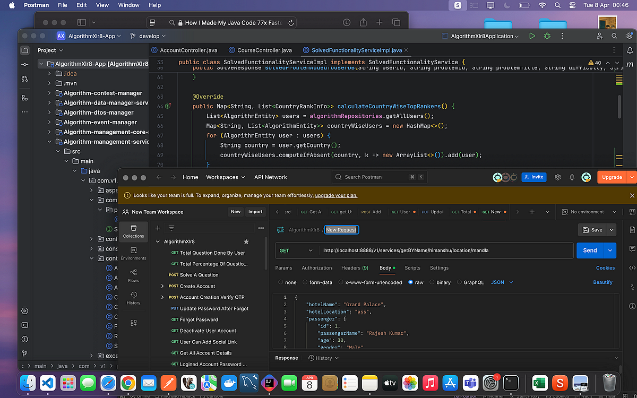Open the GET method dropdown
637x398 pixels.
point(296,250)
